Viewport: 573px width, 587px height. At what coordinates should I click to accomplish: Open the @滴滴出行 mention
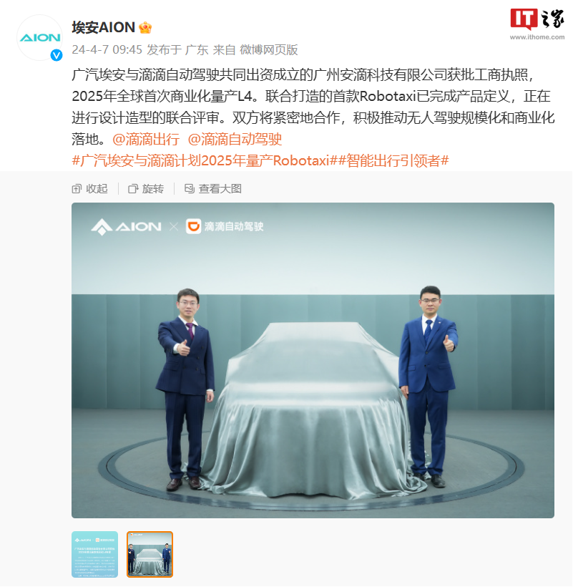pos(146,140)
